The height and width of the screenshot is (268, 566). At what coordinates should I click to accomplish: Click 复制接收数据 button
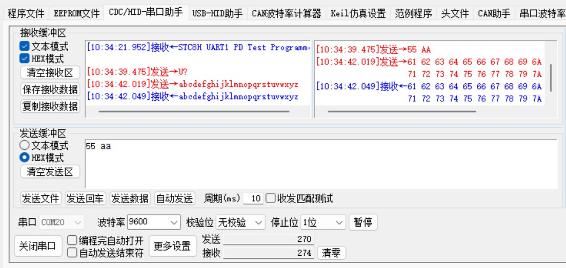tap(50, 106)
